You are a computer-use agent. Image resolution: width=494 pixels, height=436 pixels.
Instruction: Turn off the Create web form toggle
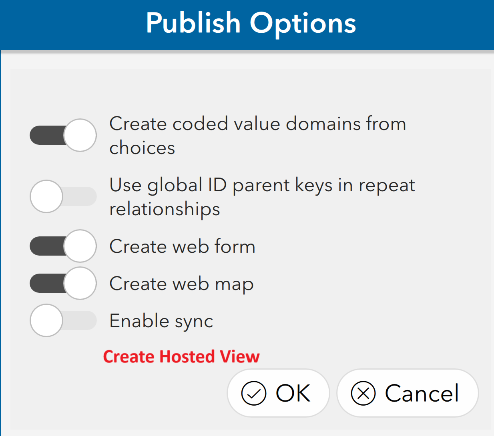click(x=63, y=246)
